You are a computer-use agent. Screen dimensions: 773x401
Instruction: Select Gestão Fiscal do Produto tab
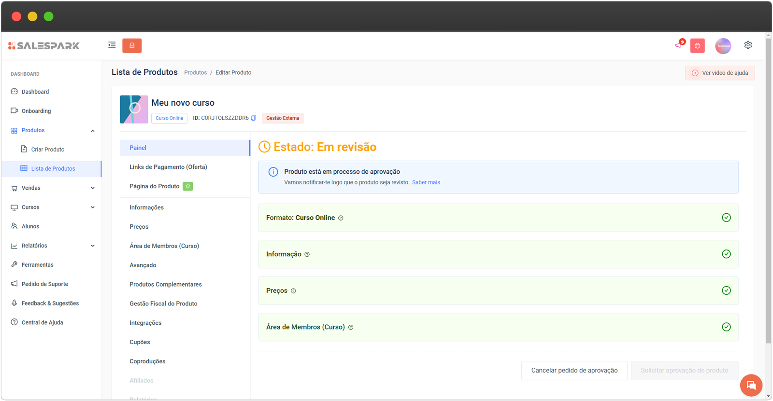click(163, 304)
